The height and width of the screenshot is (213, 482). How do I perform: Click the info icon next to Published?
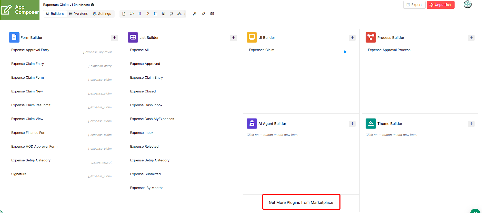pyautogui.click(x=93, y=5)
